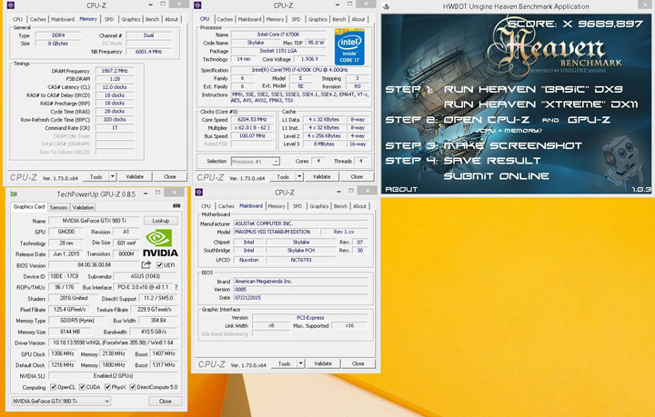The width and height of the screenshot is (655, 417).
Task: Click Validate in CPU-Z mainboard window
Action: (x=323, y=363)
